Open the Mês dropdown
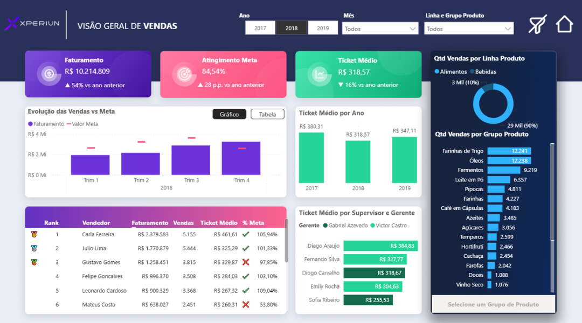This screenshot has width=582, height=323. point(380,29)
